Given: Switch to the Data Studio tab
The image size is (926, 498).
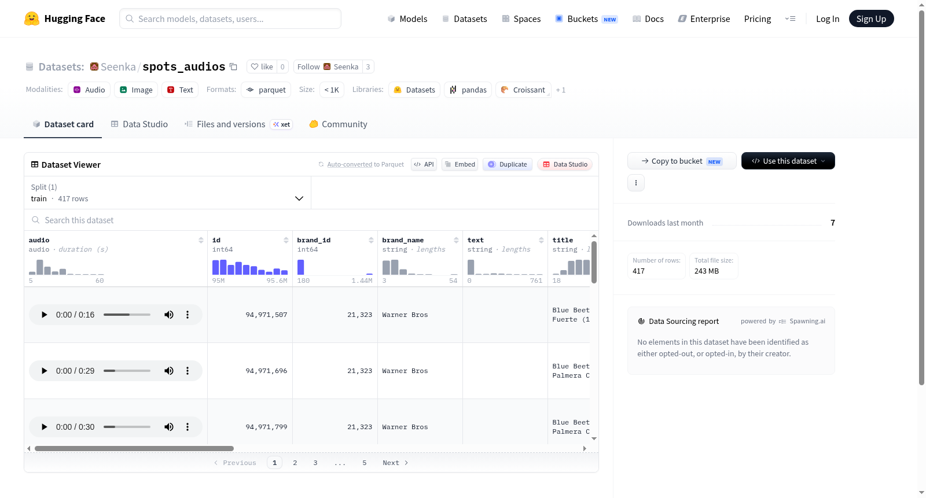Looking at the screenshot, I should [x=139, y=124].
